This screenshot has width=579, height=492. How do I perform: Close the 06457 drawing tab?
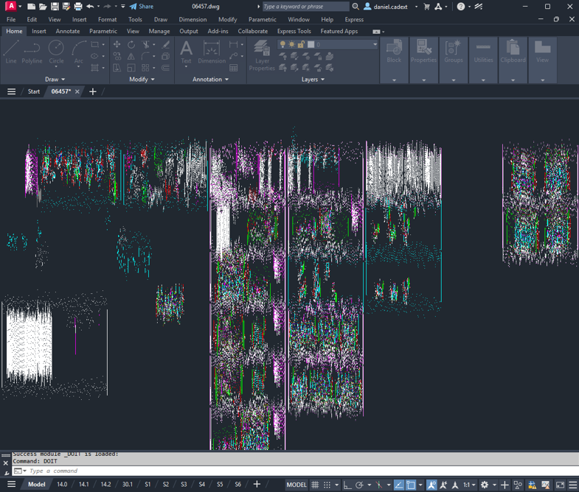coord(77,91)
